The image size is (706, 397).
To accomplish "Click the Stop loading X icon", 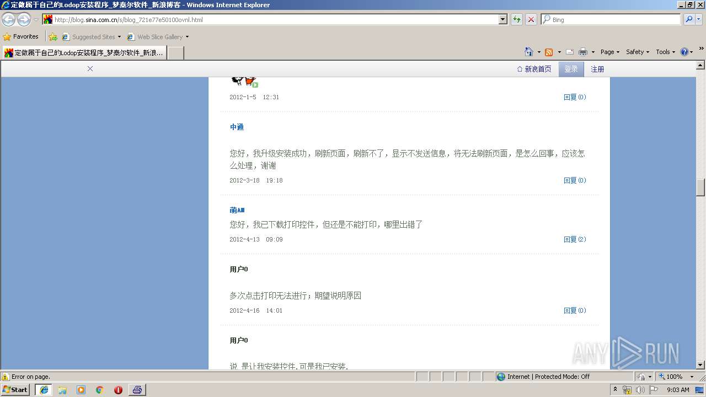I will pyautogui.click(x=531, y=19).
